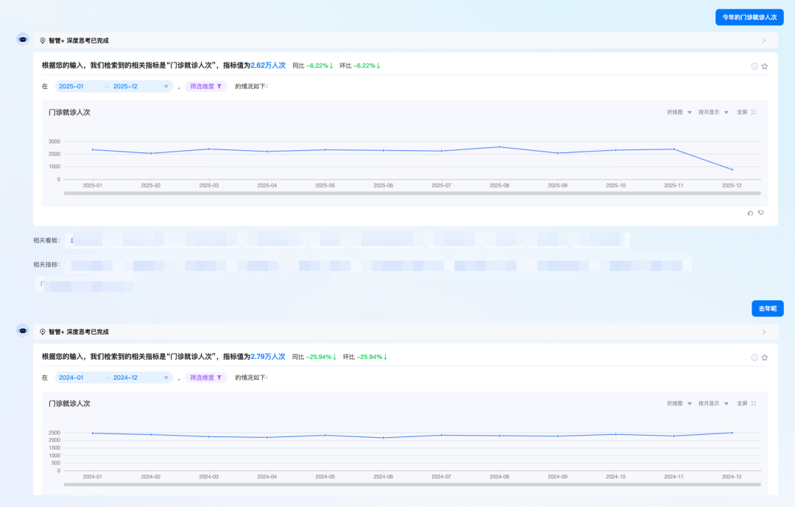795x507 pixels.
Task: Open fullscreen (全屏) for the 2025 chart
Action: (x=746, y=113)
